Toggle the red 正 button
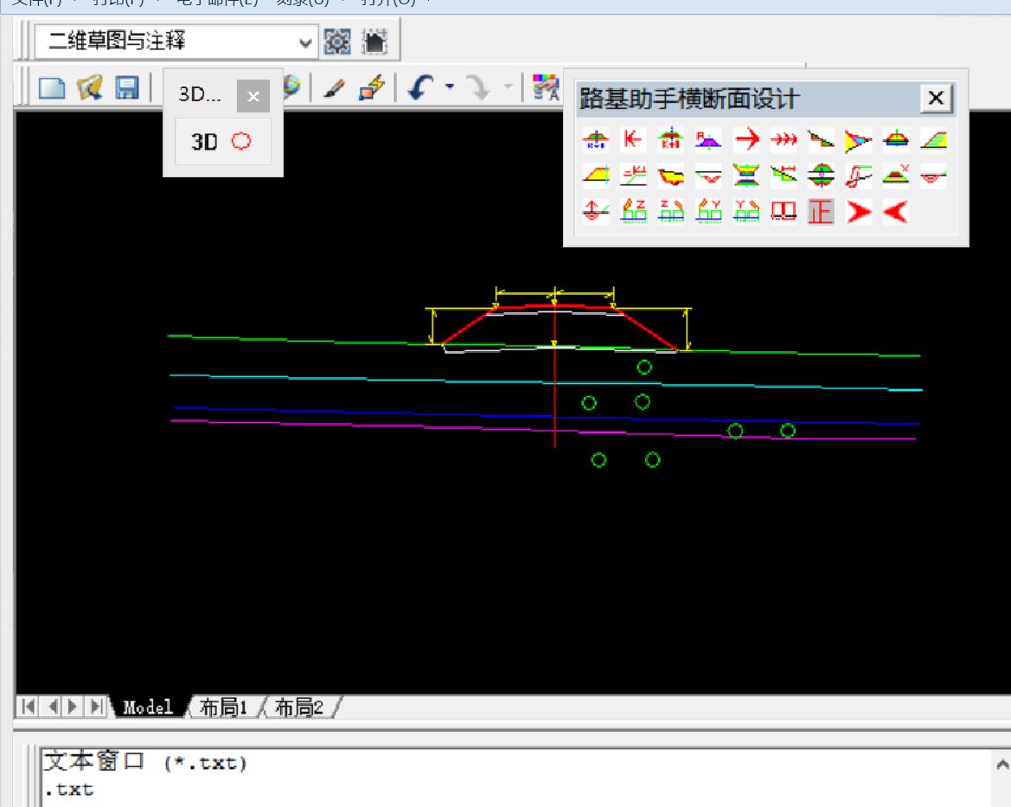The image size is (1011, 807). pos(820,212)
